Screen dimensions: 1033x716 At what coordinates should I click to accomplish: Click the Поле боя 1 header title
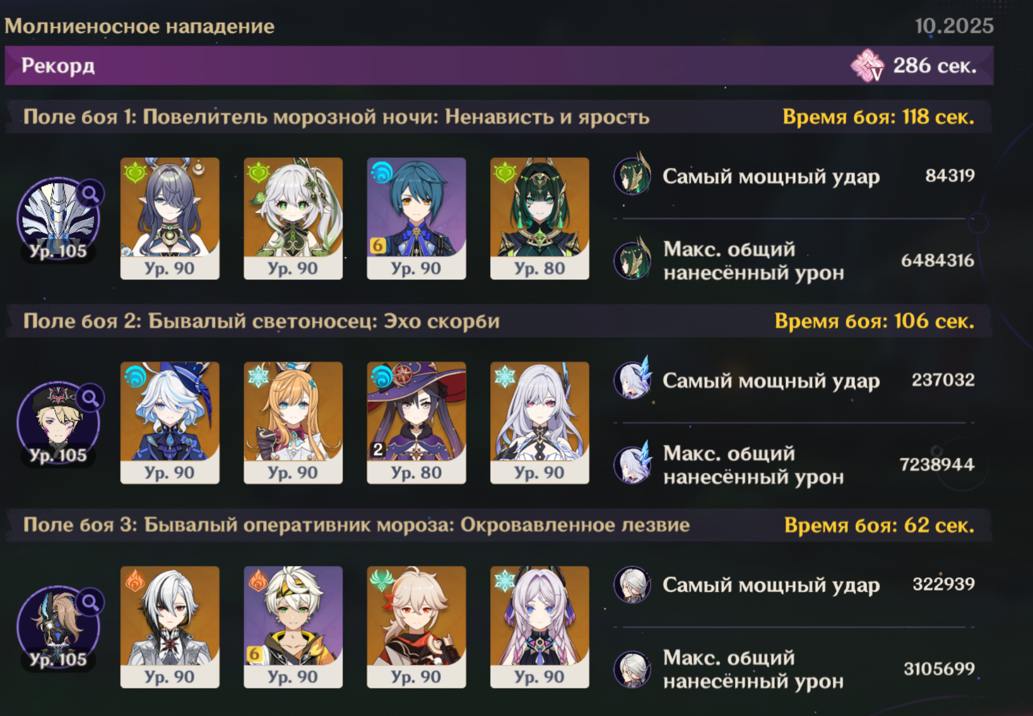point(336,117)
